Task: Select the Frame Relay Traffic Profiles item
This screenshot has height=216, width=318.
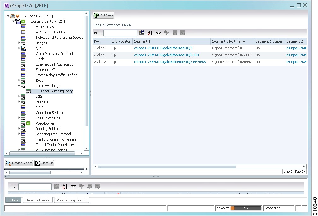Action: [x=56, y=75]
